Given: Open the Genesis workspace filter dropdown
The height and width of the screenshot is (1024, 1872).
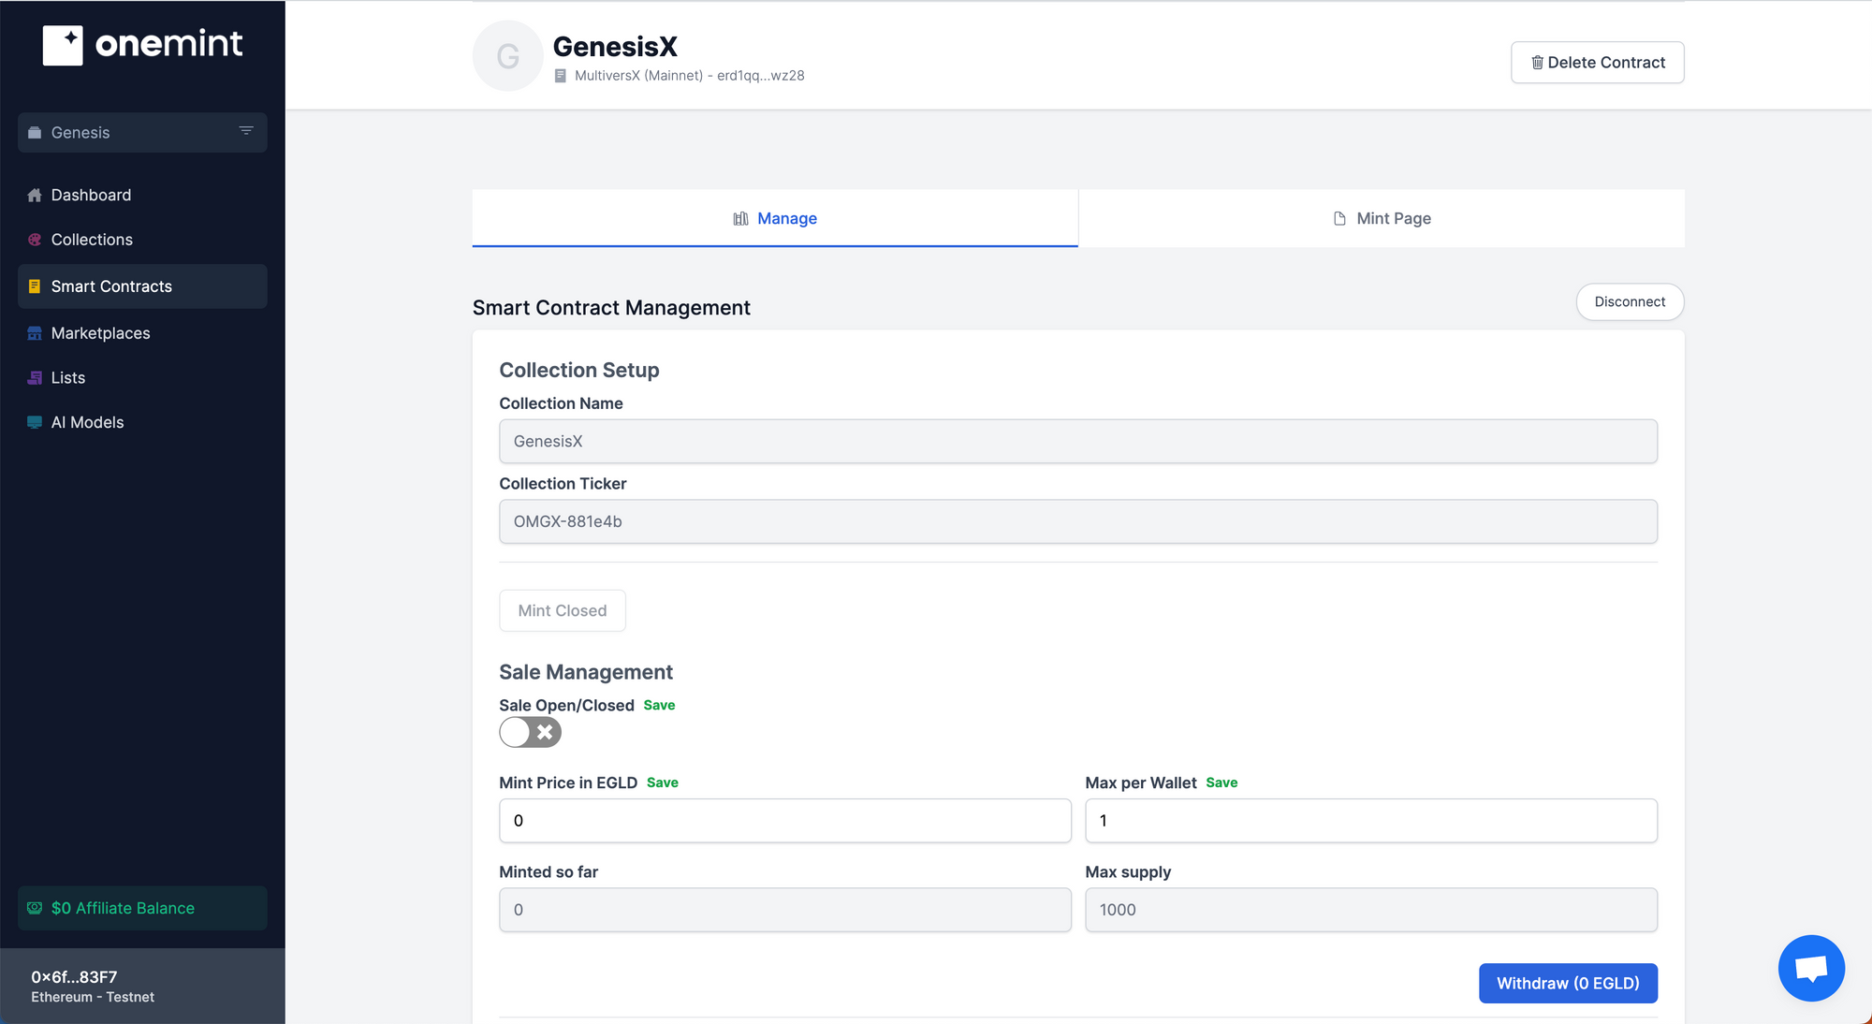Looking at the screenshot, I should [x=246, y=131].
